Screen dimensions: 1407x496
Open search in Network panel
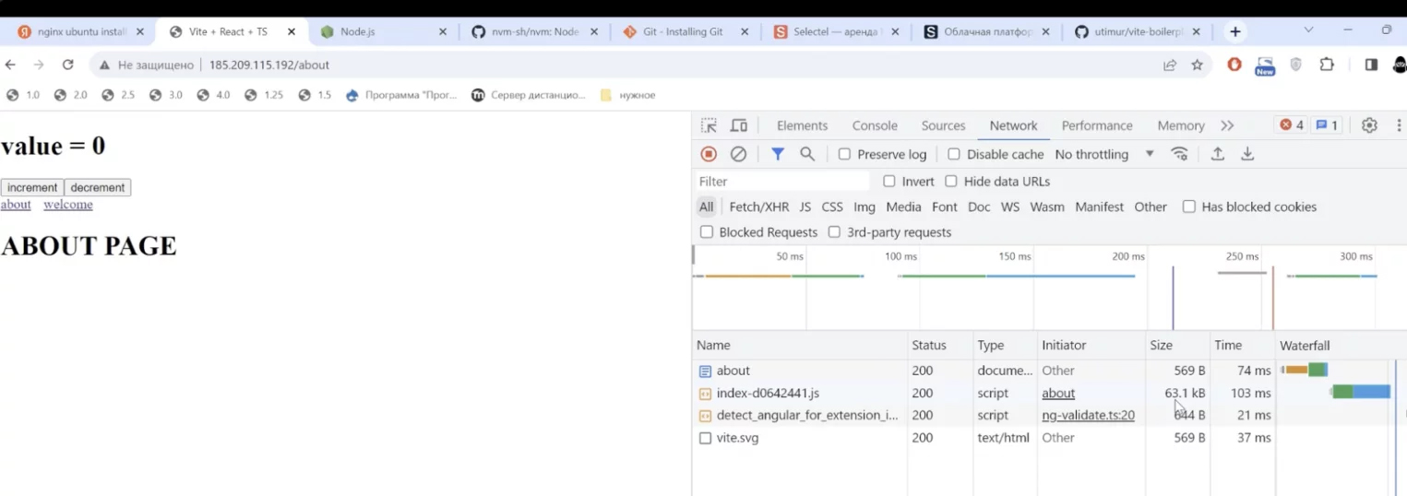click(x=807, y=154)
